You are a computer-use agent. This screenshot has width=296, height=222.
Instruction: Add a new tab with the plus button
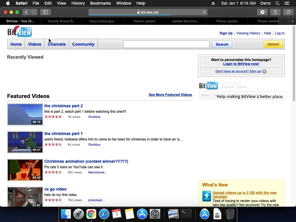click(x=292, y=21)
